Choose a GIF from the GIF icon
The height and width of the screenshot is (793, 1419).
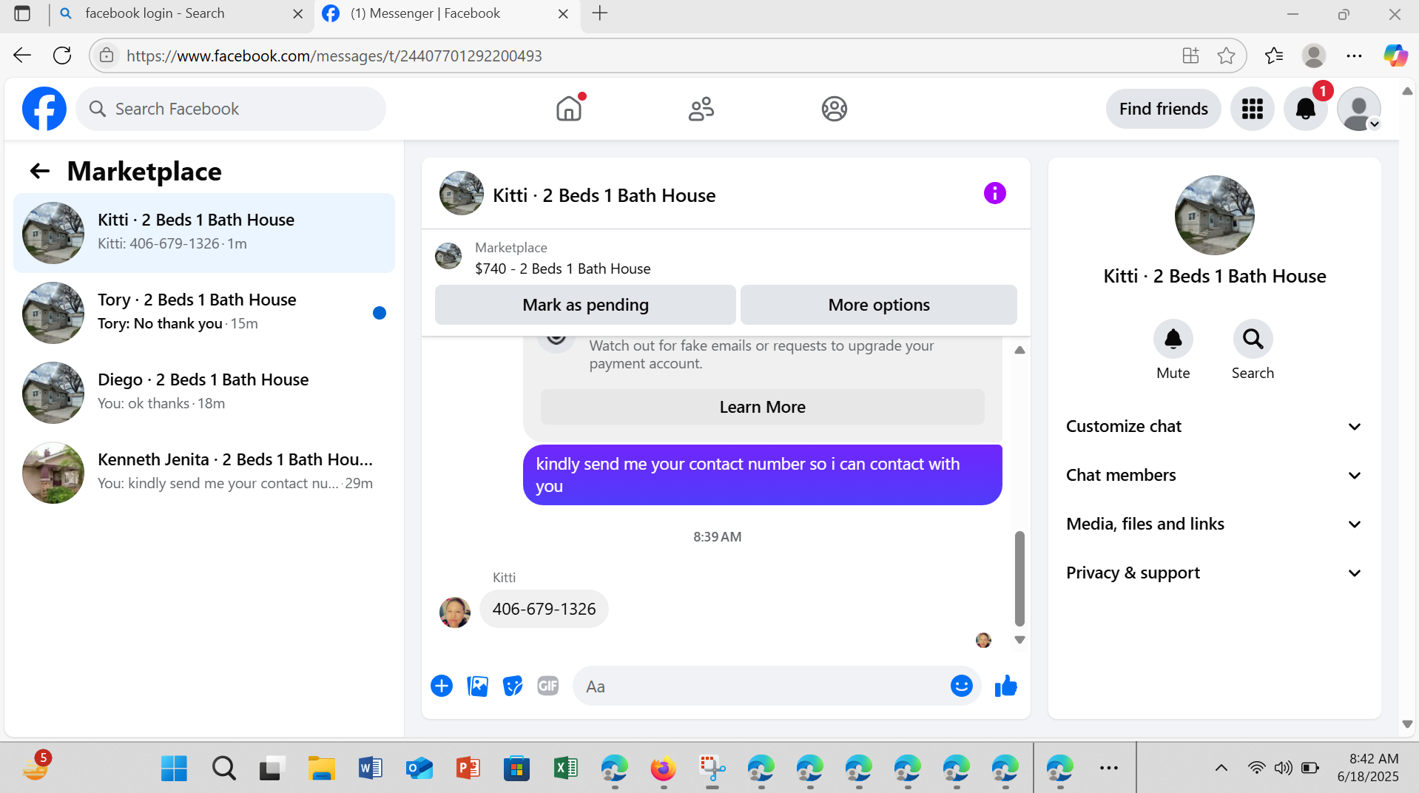tap(548, 686)
